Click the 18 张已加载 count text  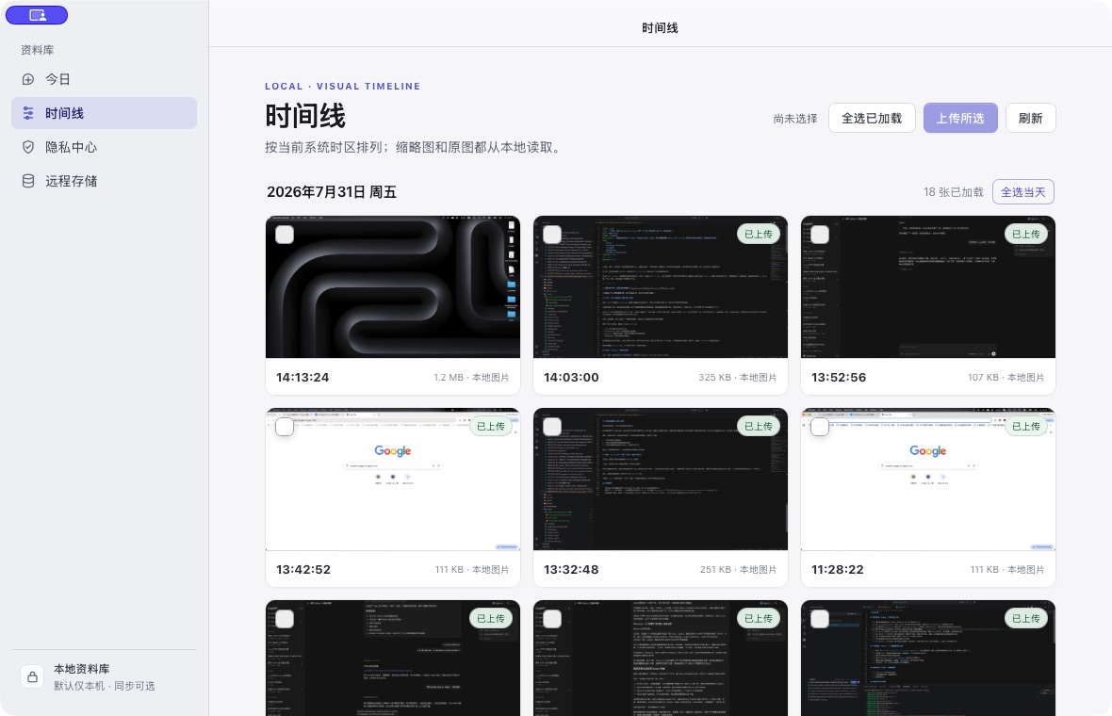pyautogui.click(x=953, y=192)
